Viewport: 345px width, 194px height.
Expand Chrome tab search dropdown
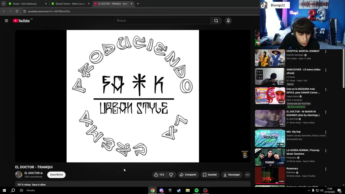coord(4,4)
